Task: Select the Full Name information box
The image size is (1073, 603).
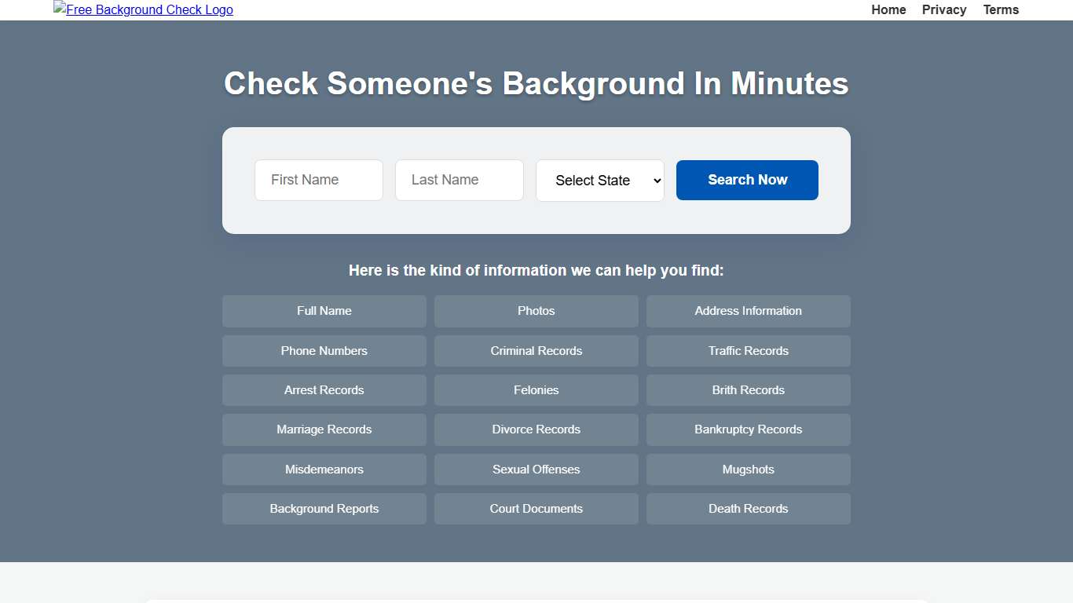Action: pyautogui.click(x=324, y=311)
